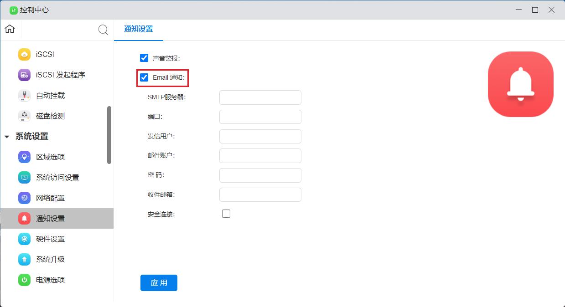
Task: Focus the SMTP服务器 input field
Action: click(x=260, y=97)
